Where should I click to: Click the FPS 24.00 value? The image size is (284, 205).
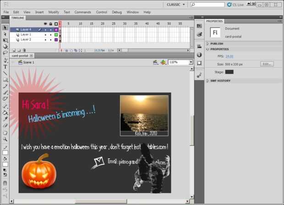click(229, 56)
